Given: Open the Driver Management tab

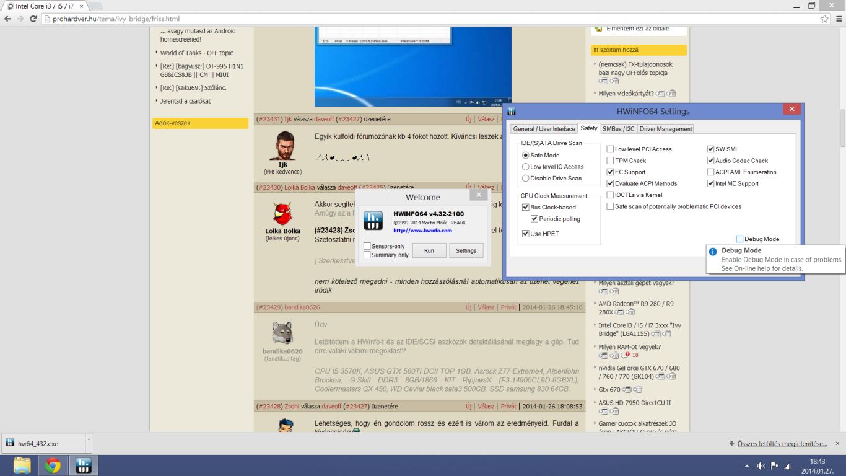Looking at the screenshot, I should (666, 129).
